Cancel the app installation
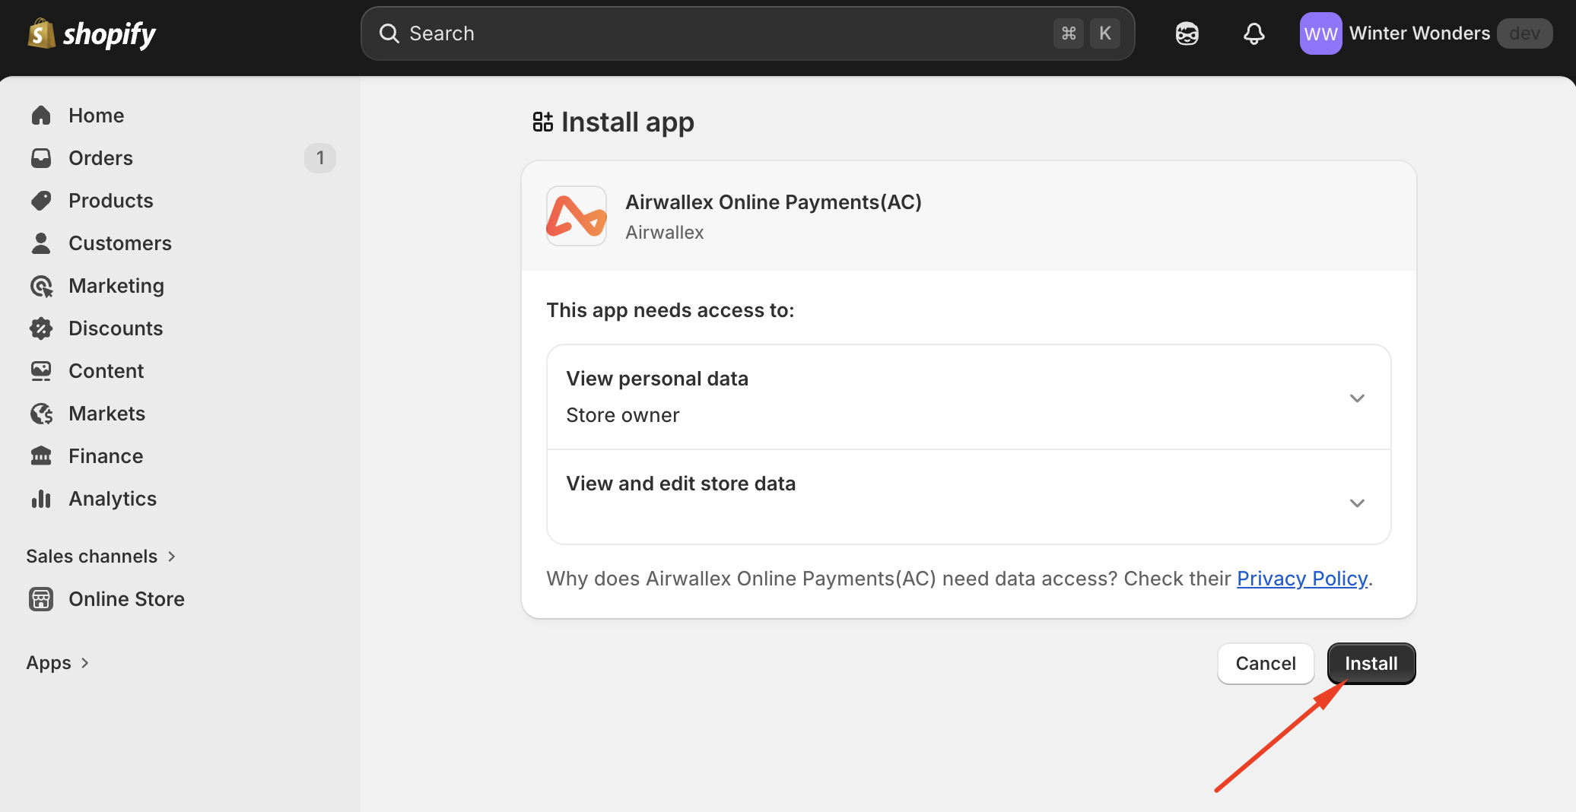 coord(1265,663)
